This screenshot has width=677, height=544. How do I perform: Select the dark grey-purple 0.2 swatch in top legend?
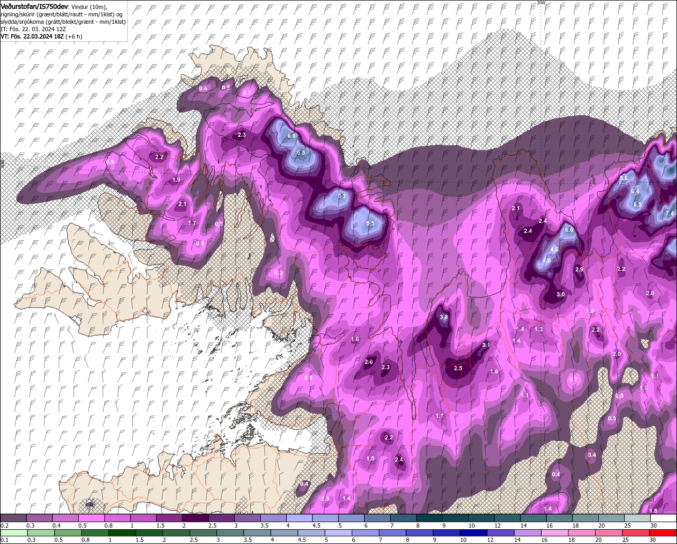point(13,518)
